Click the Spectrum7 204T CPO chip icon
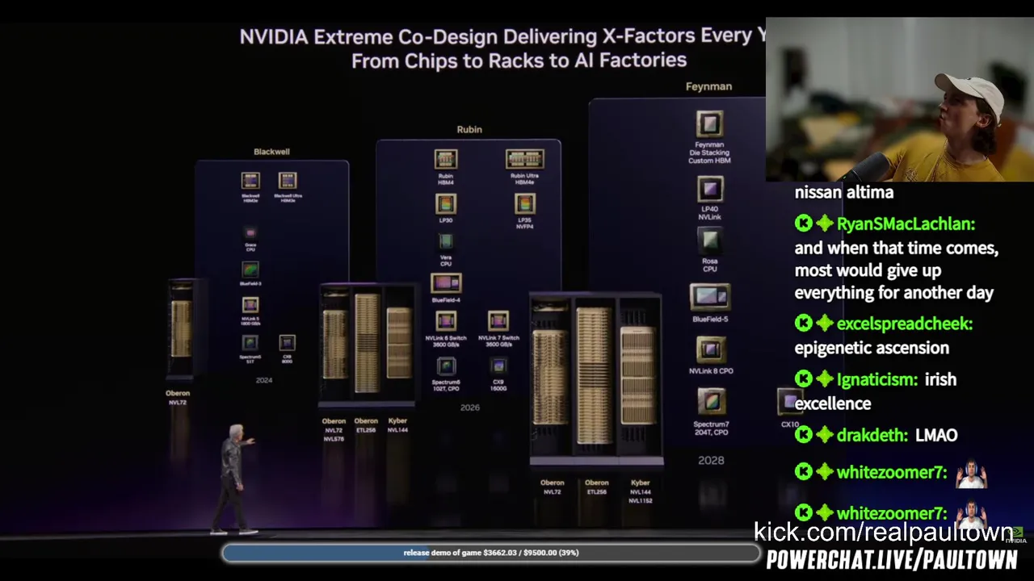Image resolution: width=1034 pixels, height=581 pixels. pos(711,402)
